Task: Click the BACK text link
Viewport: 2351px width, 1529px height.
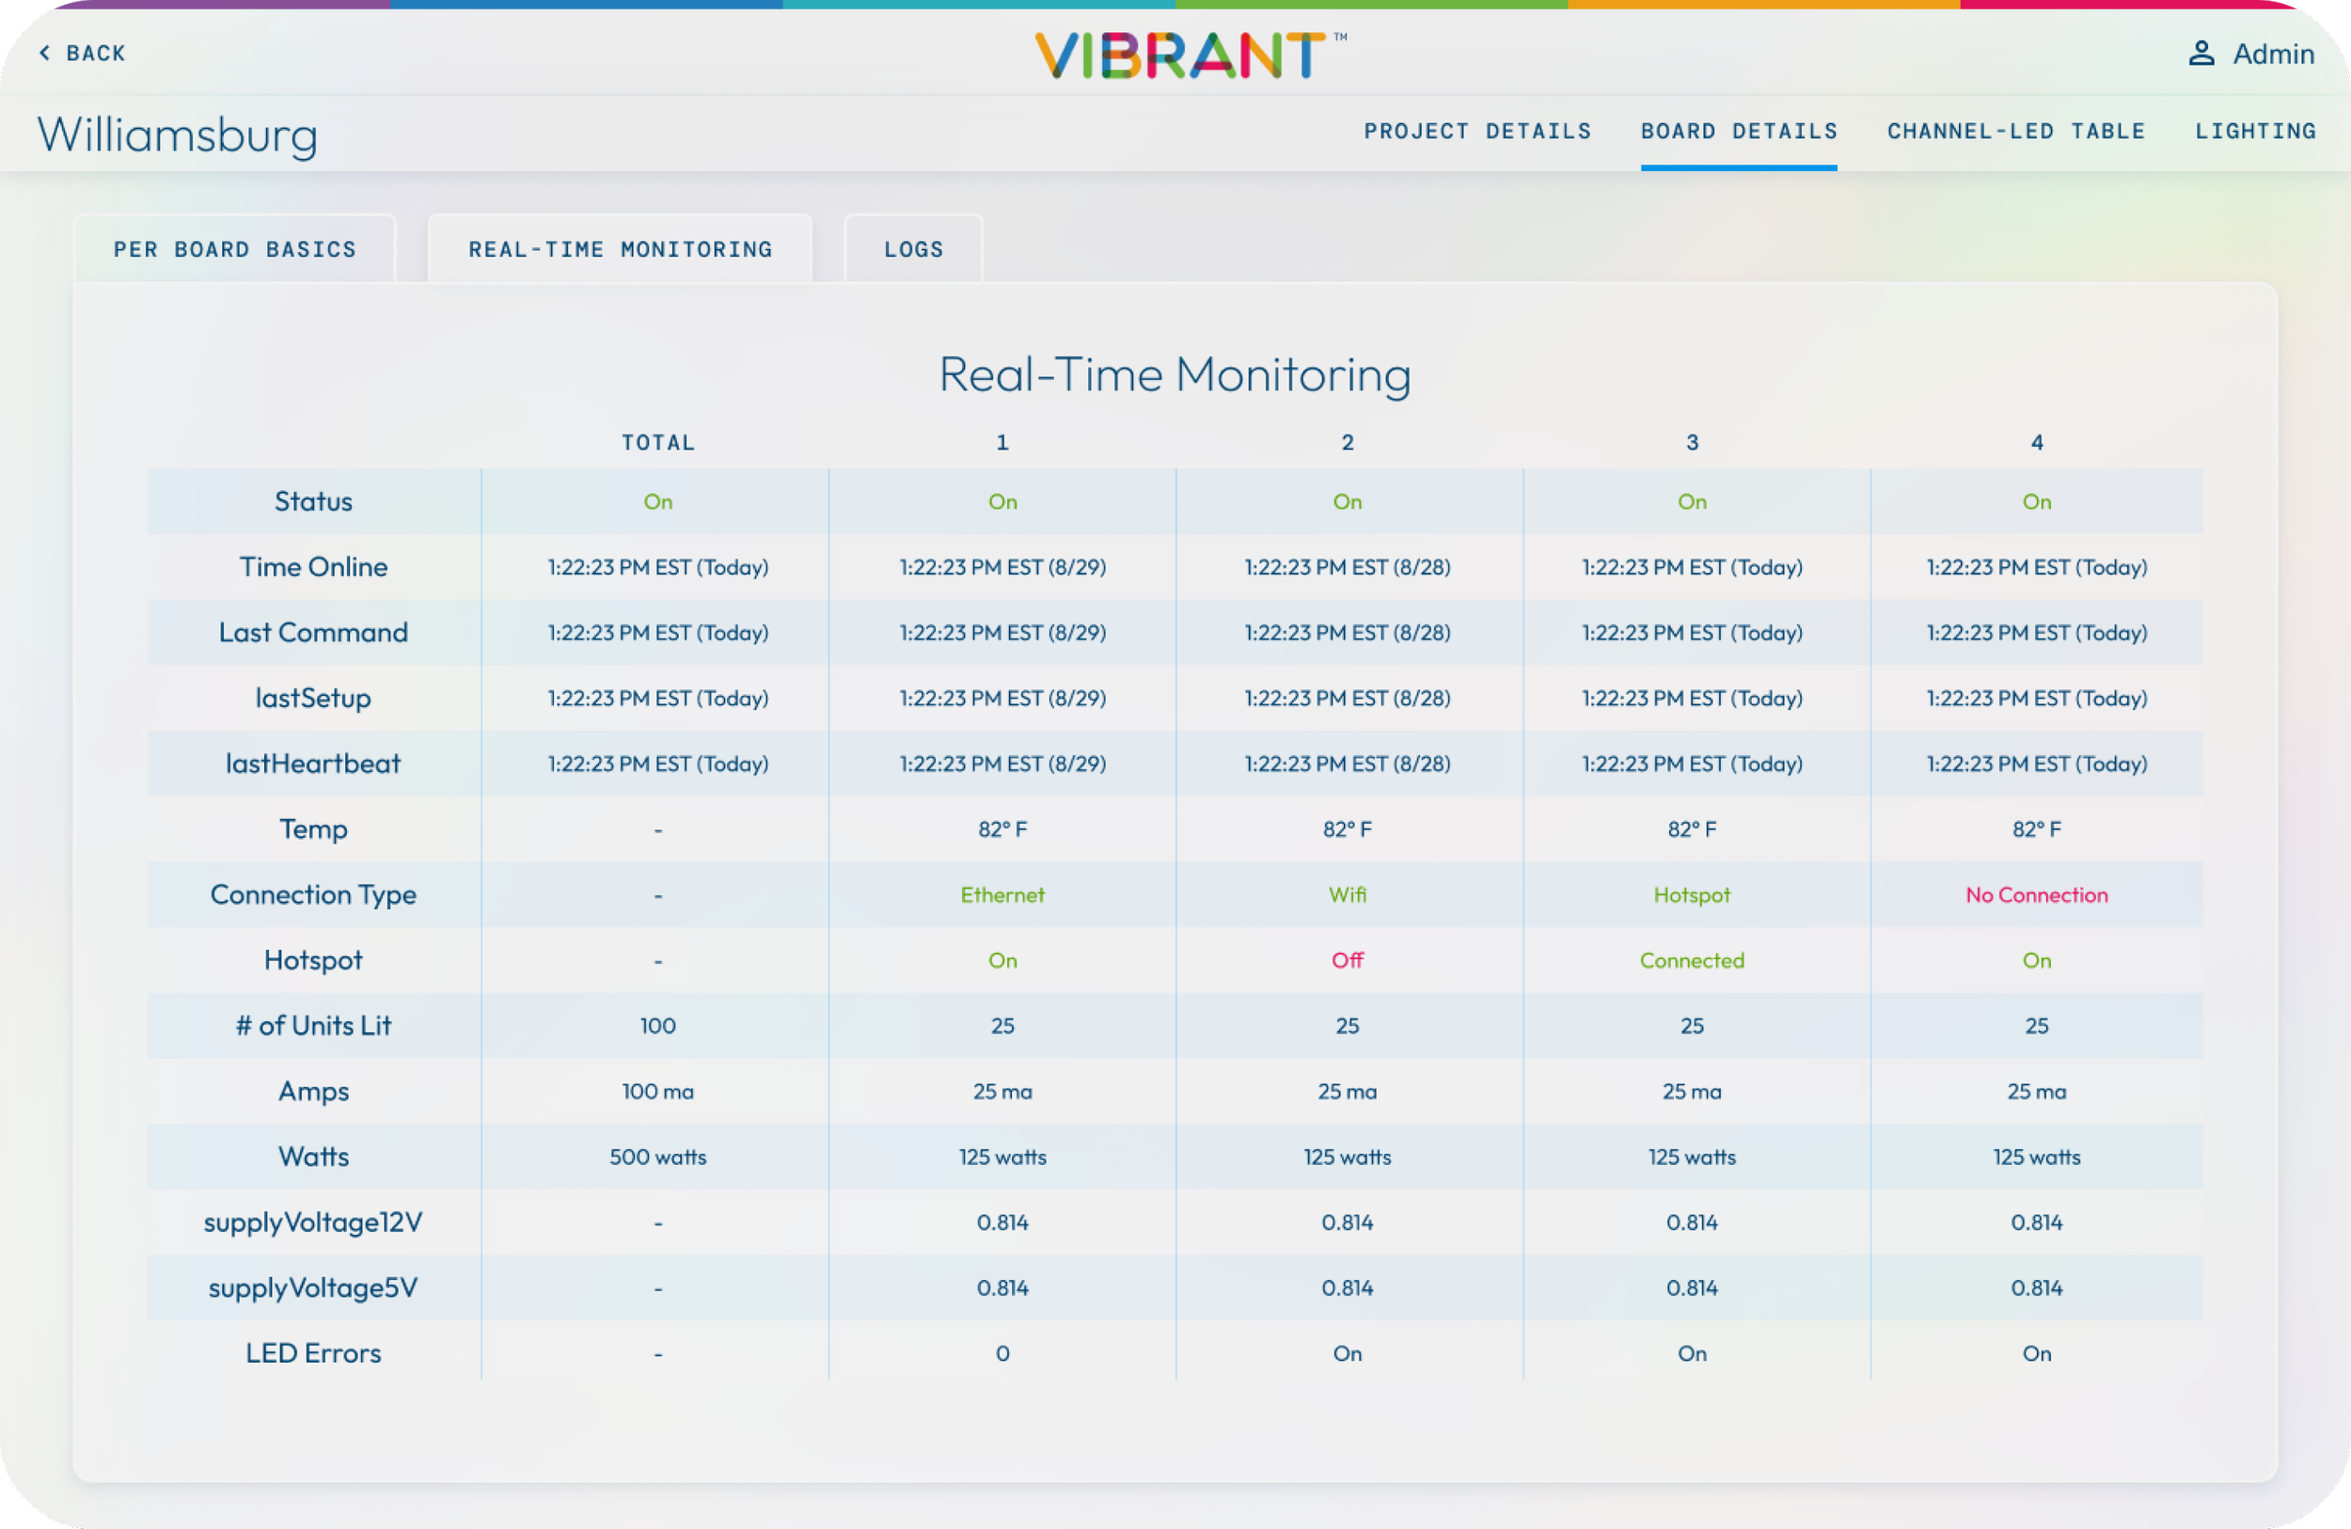Action: tap(96, 54)
